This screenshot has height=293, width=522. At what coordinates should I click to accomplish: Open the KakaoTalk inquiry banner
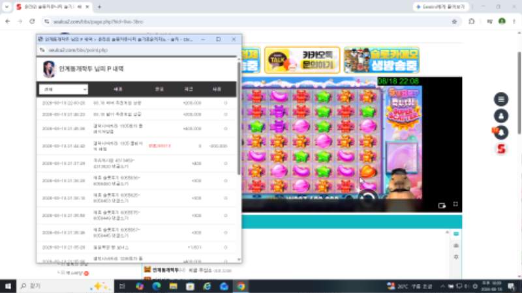pos(302,60)
